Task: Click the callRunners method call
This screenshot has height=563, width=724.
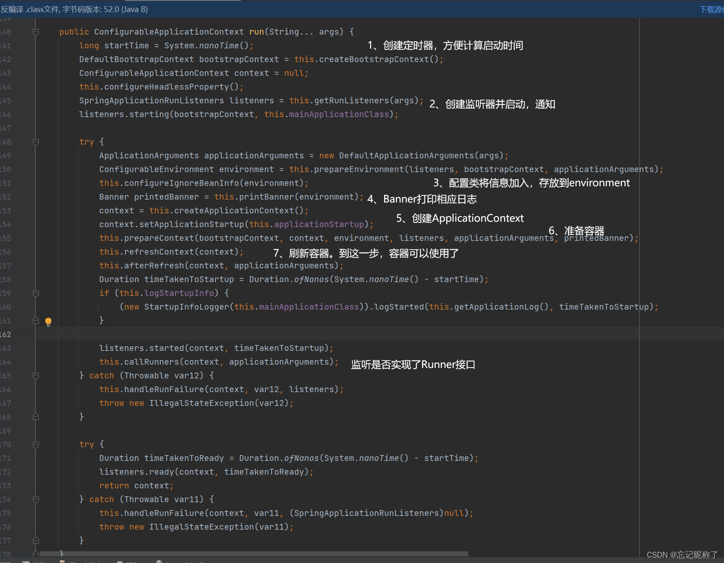Action: click(x=152, y=362)
